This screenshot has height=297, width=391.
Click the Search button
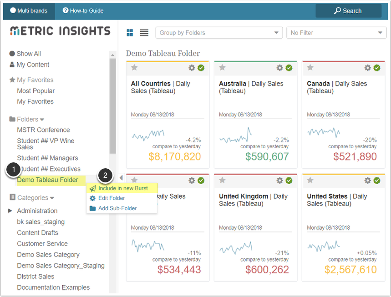point(348,11)
